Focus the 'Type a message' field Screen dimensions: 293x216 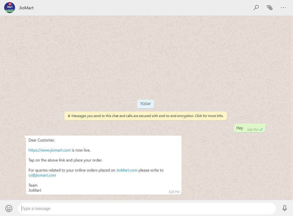147,208
